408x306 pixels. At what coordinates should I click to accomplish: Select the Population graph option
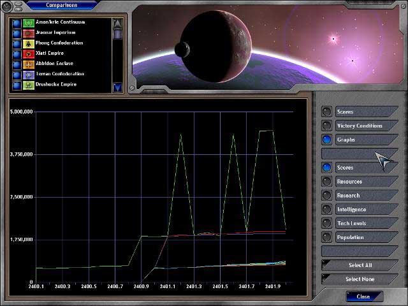click(x=327, y=238)
